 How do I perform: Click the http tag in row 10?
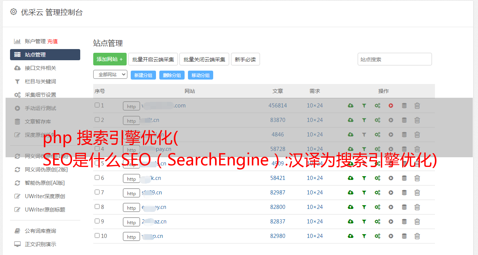coord(131,237)
